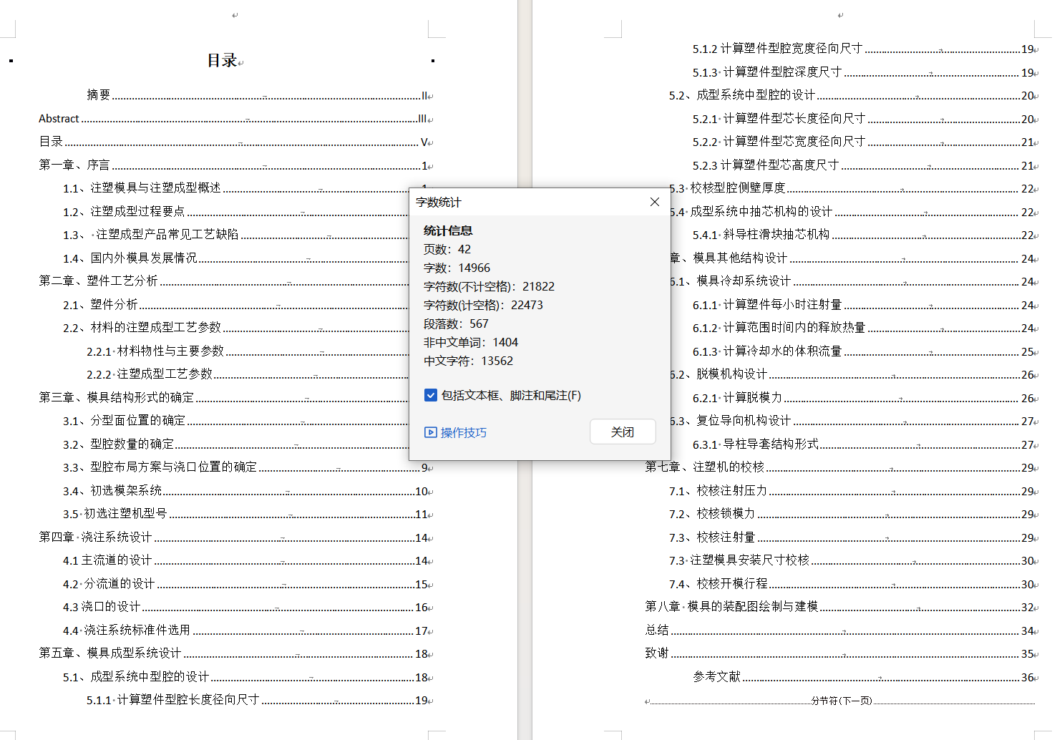1062x740 pixels.
Task: Close the 字数统计 dialog with the X
Action: 654,202
